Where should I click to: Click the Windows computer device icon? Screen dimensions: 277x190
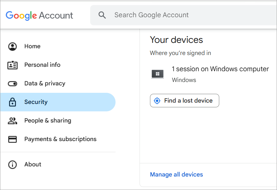pyautogui.click(x=157, y=74)
